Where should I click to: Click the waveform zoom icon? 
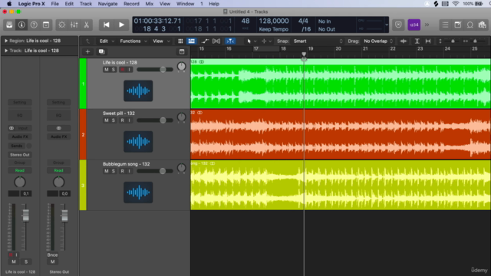(x=404, y=41)
